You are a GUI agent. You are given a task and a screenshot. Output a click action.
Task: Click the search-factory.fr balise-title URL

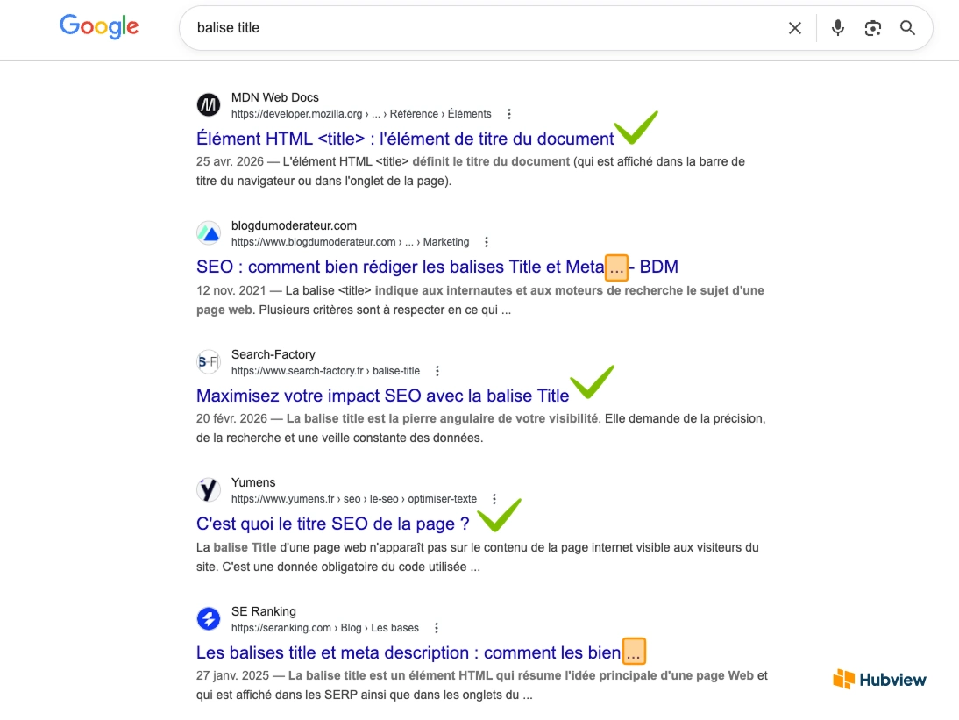pos(325,371)
